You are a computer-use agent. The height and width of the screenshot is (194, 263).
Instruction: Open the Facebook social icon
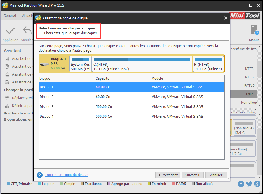(x=241, y=184)
